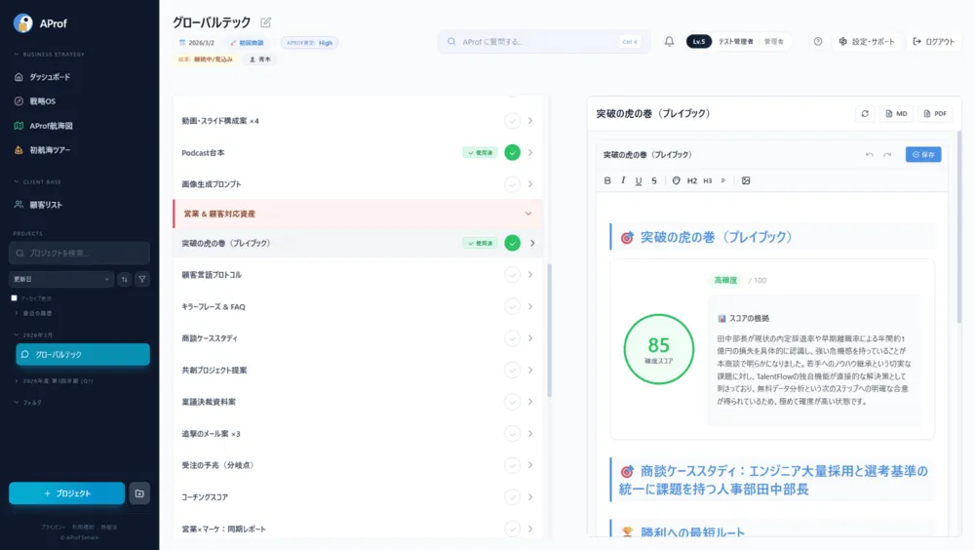Image resolution: width=975 pixels, height=550 pixels.
Task: Click the 保存 save button
Action: pos(923,155)
